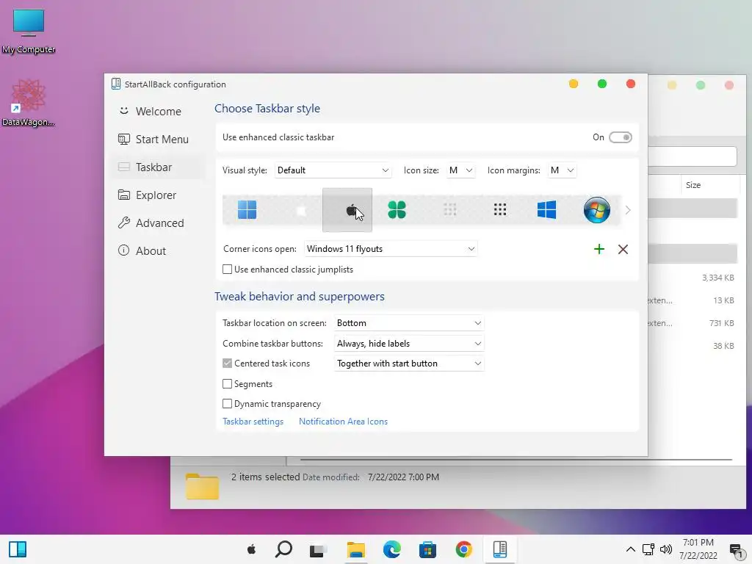Open the network tray icon
Viewport: 752px width, 564px height.
point(648,549)
